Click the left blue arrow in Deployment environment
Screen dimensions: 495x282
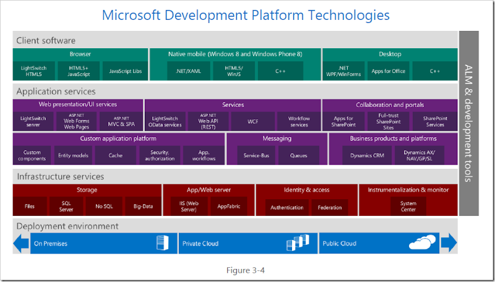[x=21, y=243]
